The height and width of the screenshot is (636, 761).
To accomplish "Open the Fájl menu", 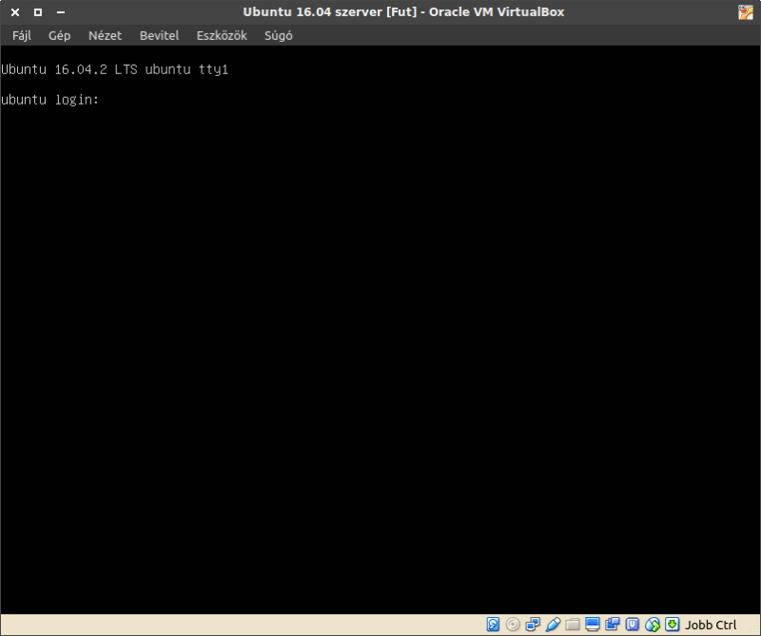I will pos(22,35).
